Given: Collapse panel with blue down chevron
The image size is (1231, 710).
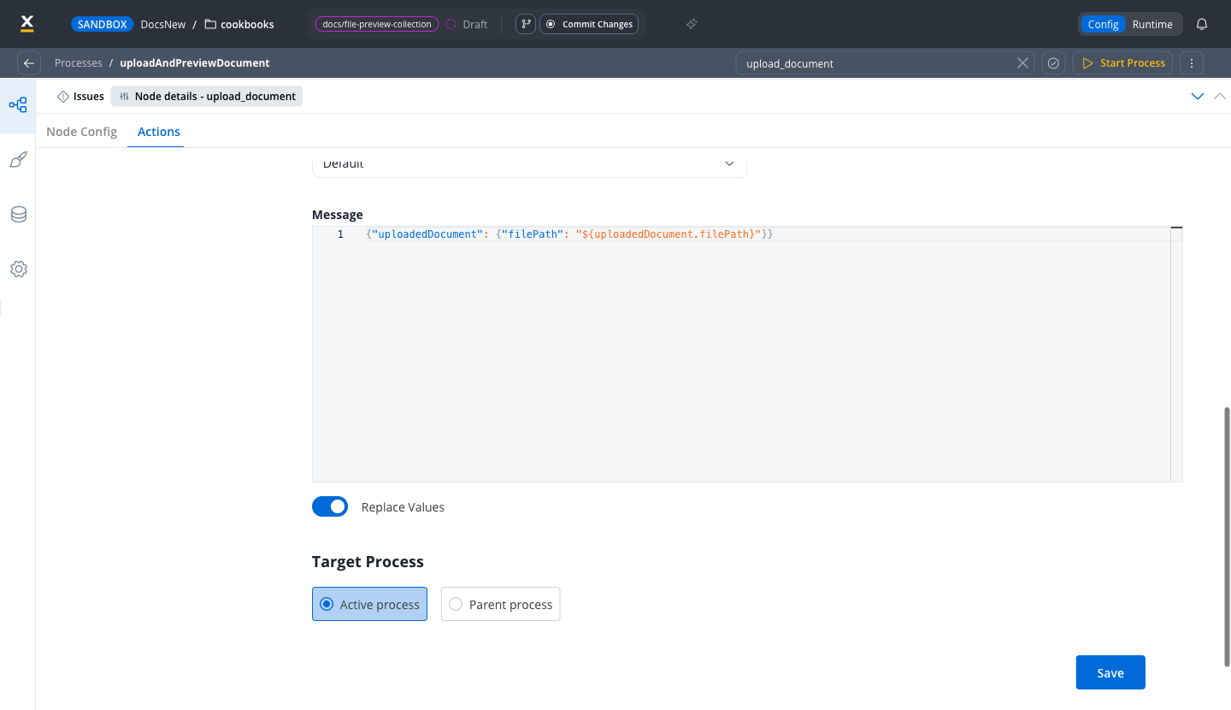Looking at the screenshot, I should point(1198,97).
